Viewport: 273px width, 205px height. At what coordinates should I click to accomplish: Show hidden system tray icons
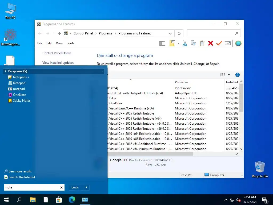226,200
